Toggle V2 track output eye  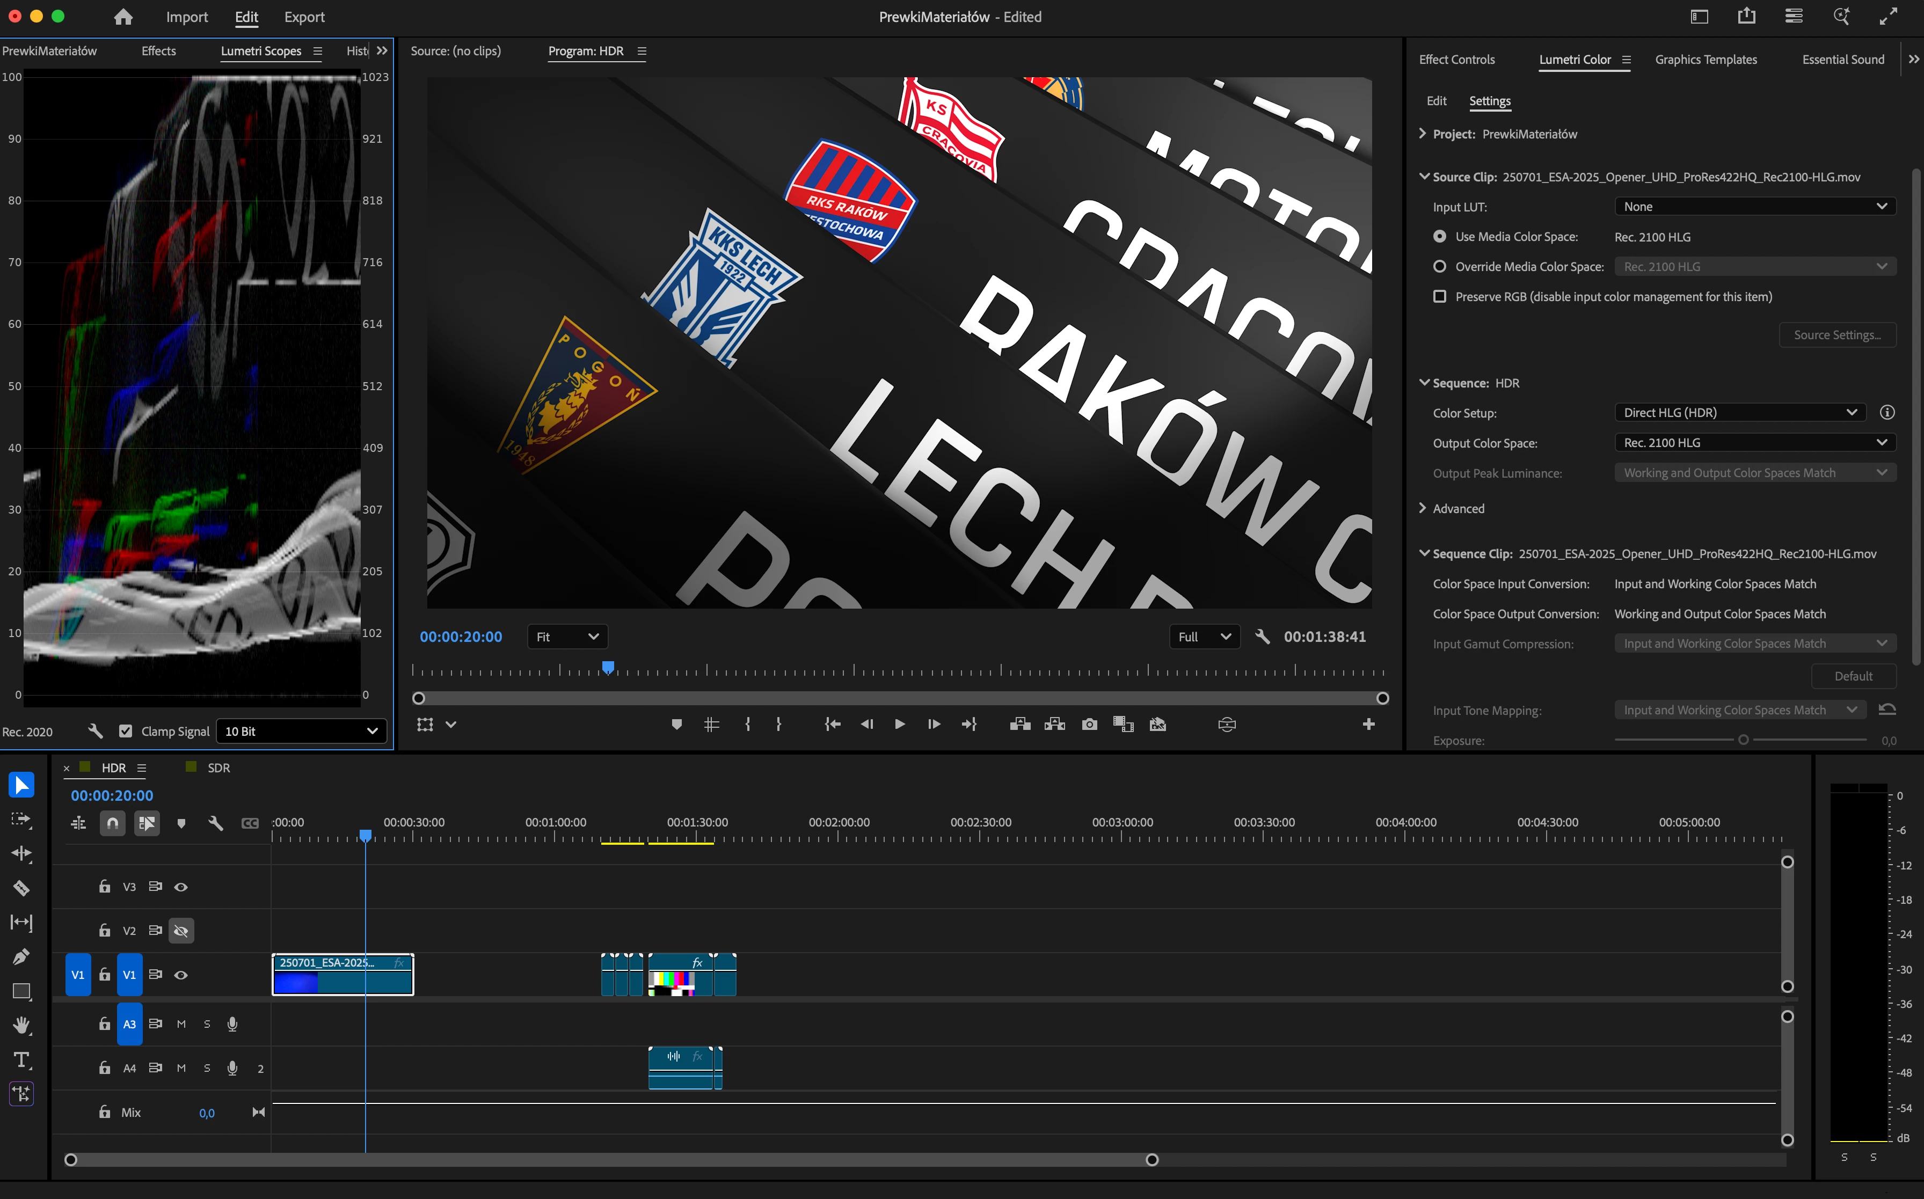(181, 931)
